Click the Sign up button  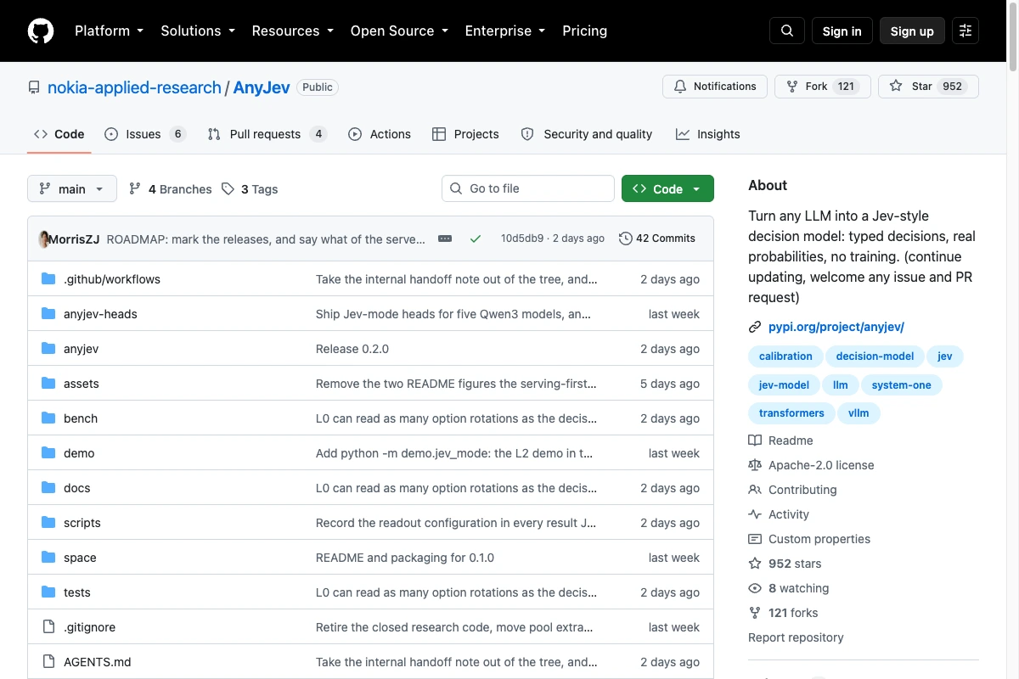click(912, 31)
